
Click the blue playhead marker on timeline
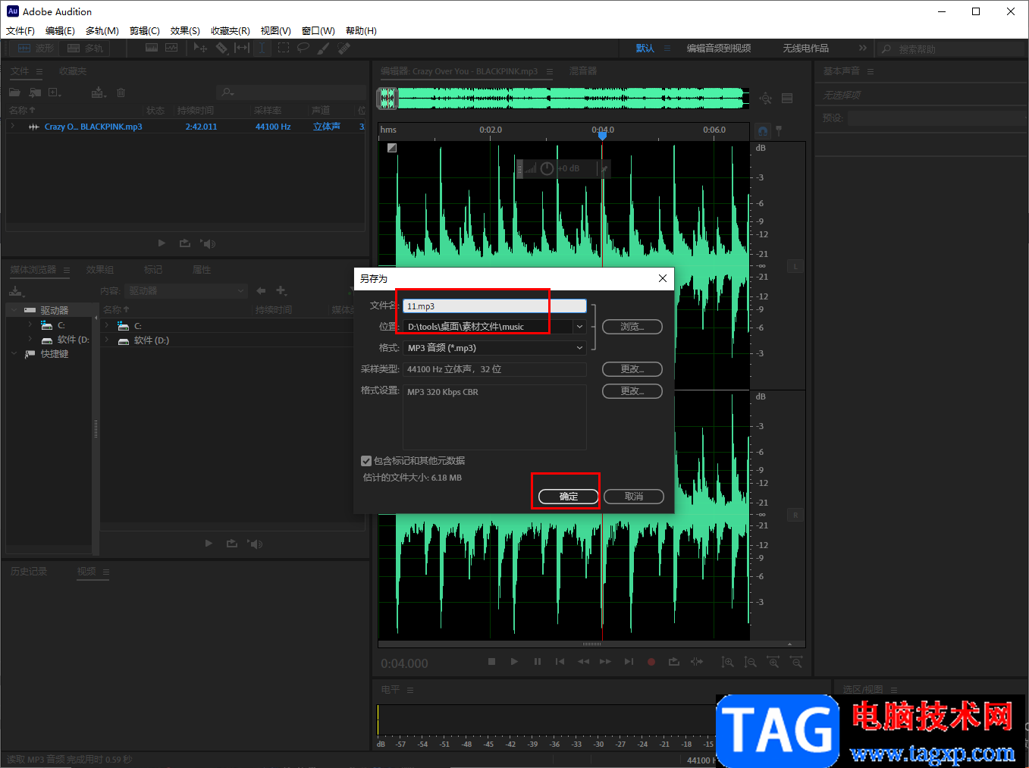tap(602, 136)
